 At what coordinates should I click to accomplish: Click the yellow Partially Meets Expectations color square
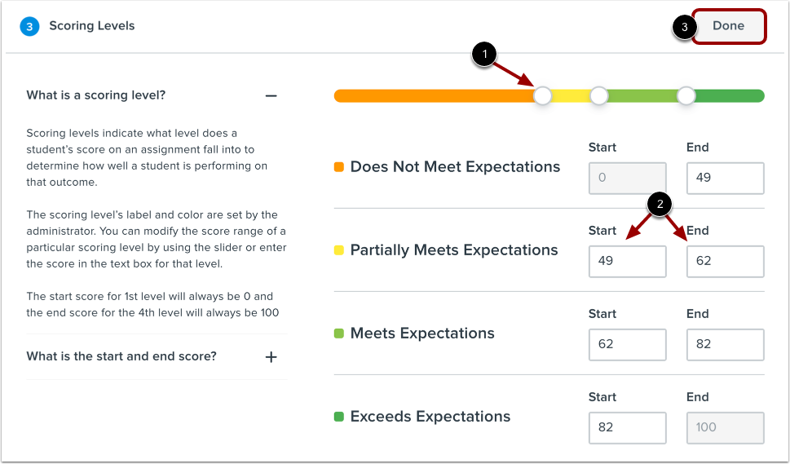click(x=339, y=250)
